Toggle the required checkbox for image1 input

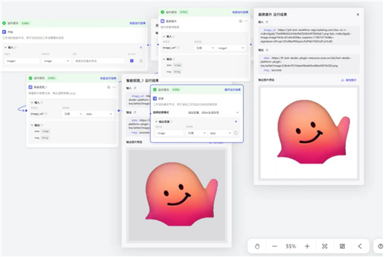pyautogui.click(x=132, y=61)
